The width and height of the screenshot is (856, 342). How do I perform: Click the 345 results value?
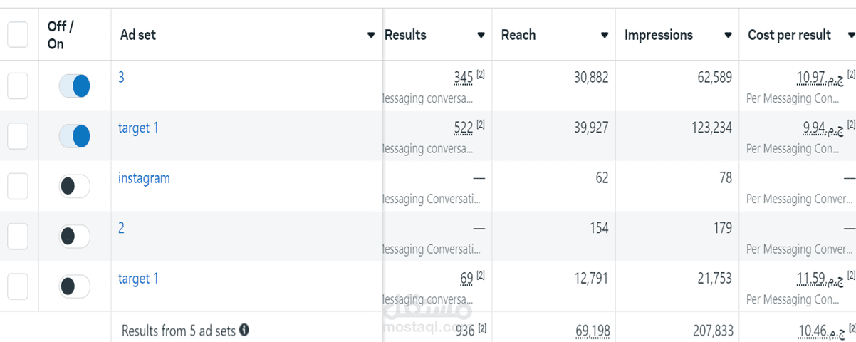464,77
